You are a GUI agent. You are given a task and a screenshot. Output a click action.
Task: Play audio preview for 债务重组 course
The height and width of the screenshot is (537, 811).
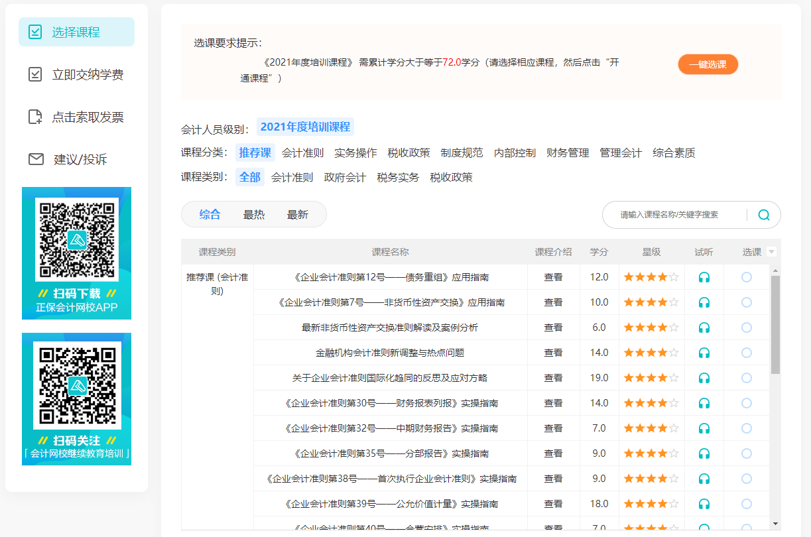(x=704, y=277)
